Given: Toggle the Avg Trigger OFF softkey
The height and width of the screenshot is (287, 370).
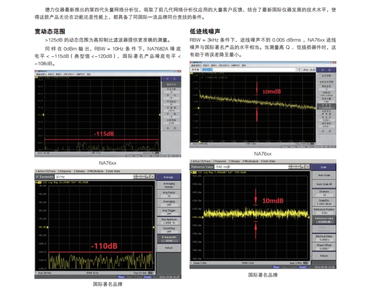Looking at the screenshot, I should [168, 212].
